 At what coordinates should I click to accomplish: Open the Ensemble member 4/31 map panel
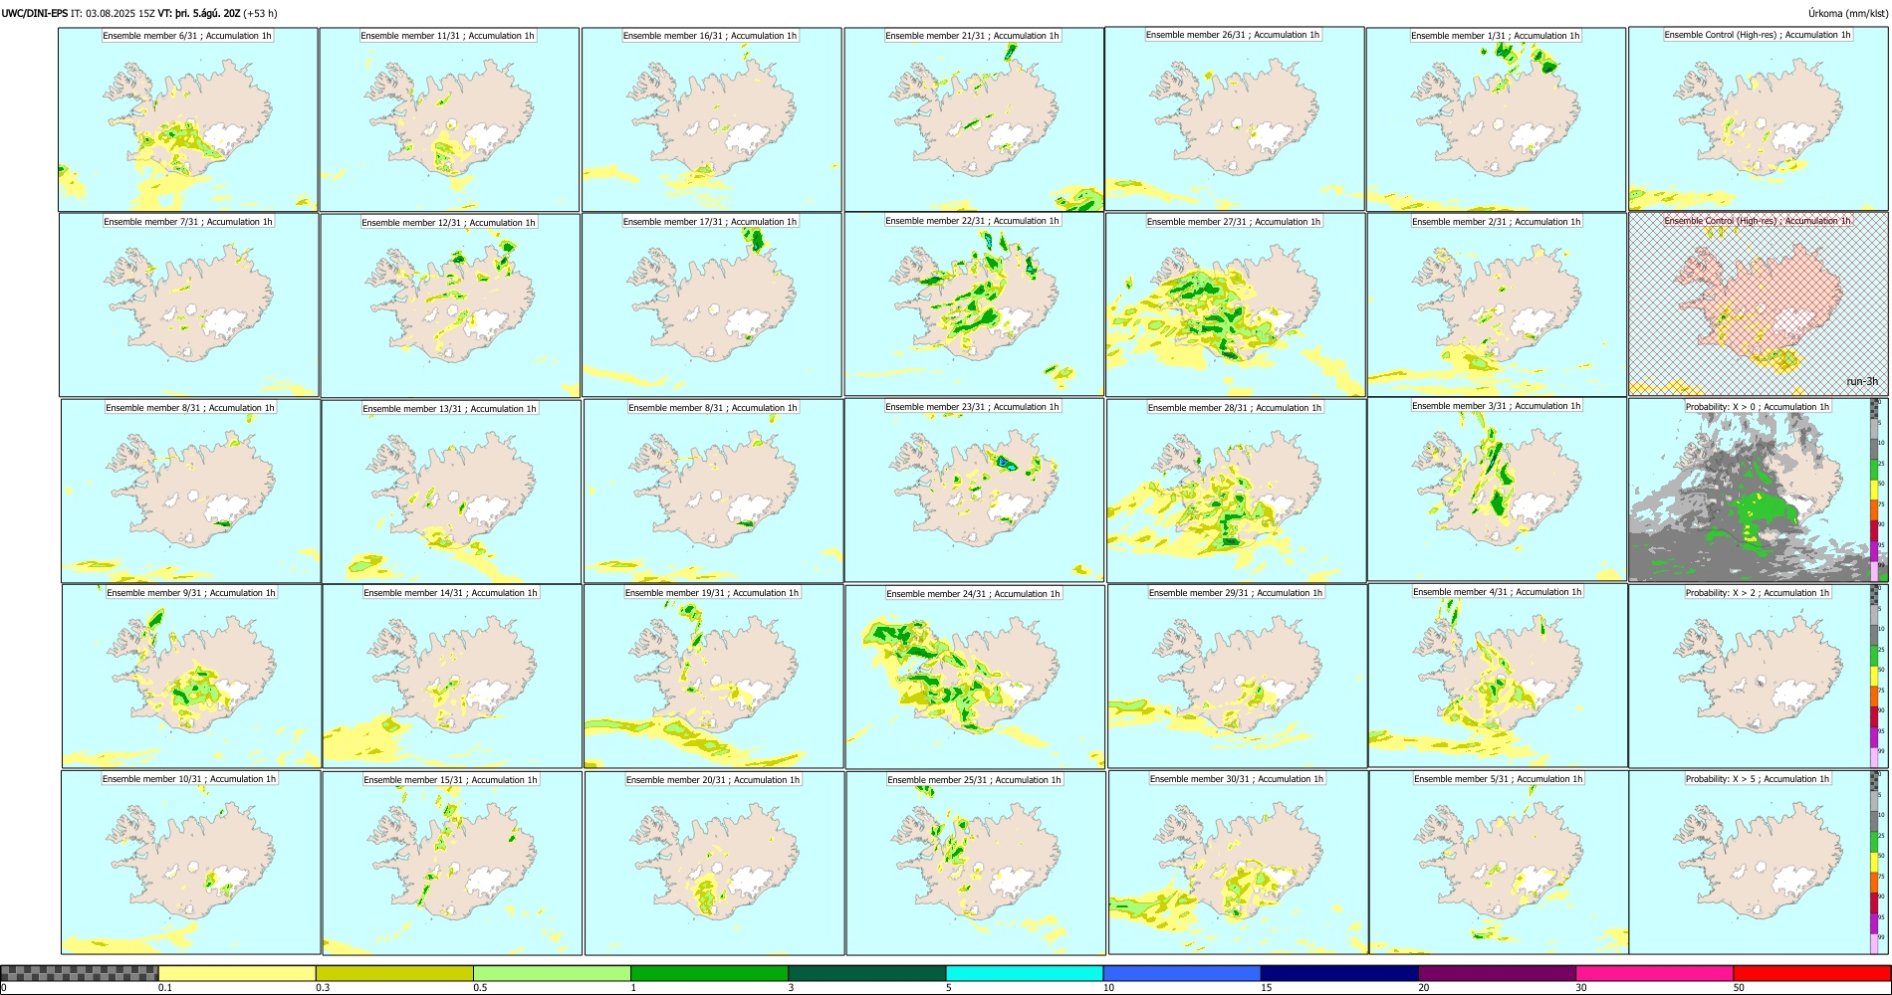pyautogui.click(x=1498, y=675)
